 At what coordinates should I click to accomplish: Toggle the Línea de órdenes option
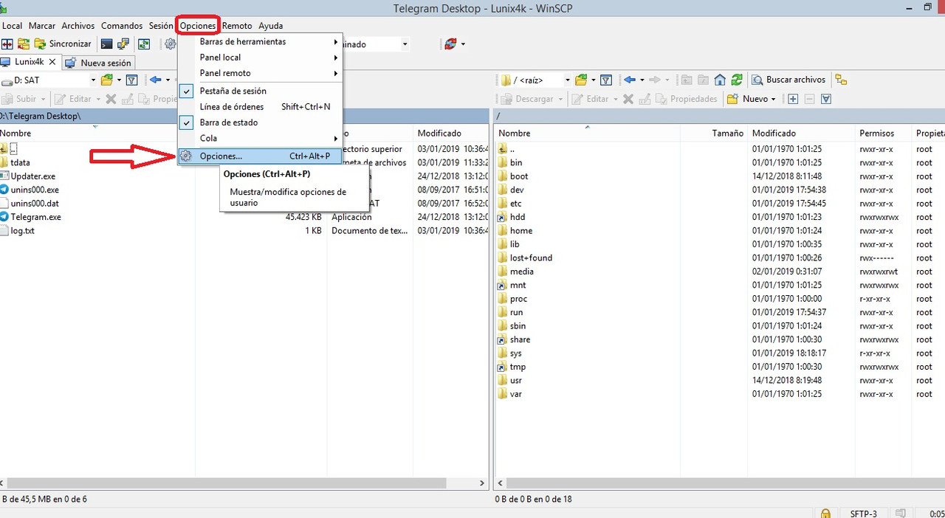coord(260,107)
